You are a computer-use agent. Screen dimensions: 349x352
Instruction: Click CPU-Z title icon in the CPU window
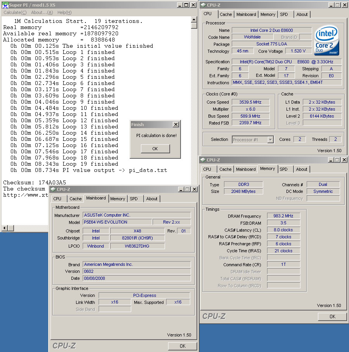tap(203, 5)
